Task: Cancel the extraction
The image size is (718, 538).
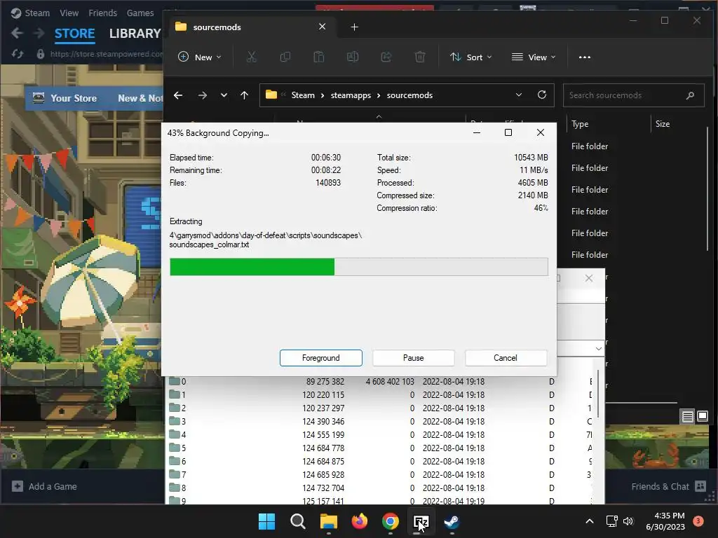Action: (506, 358)
